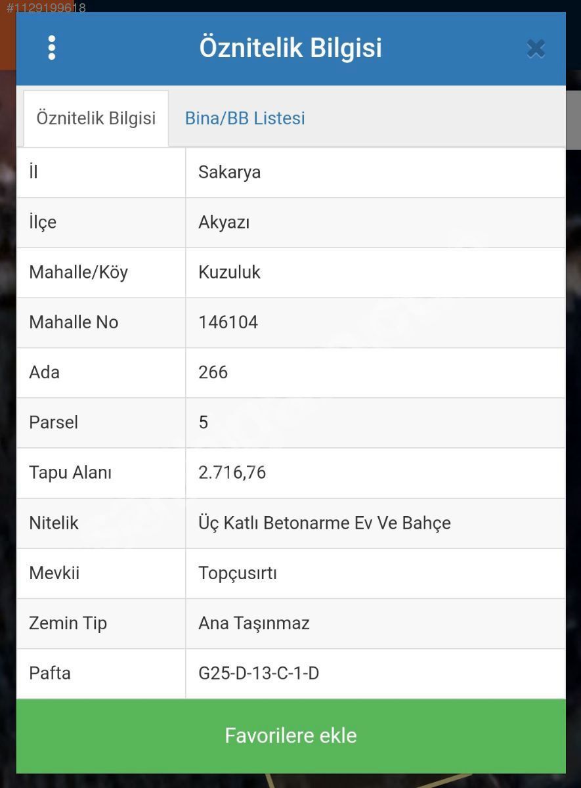Click the Tapu Alanı value 2.716,76
The image size is (581, 788).
tap(232, 472)
